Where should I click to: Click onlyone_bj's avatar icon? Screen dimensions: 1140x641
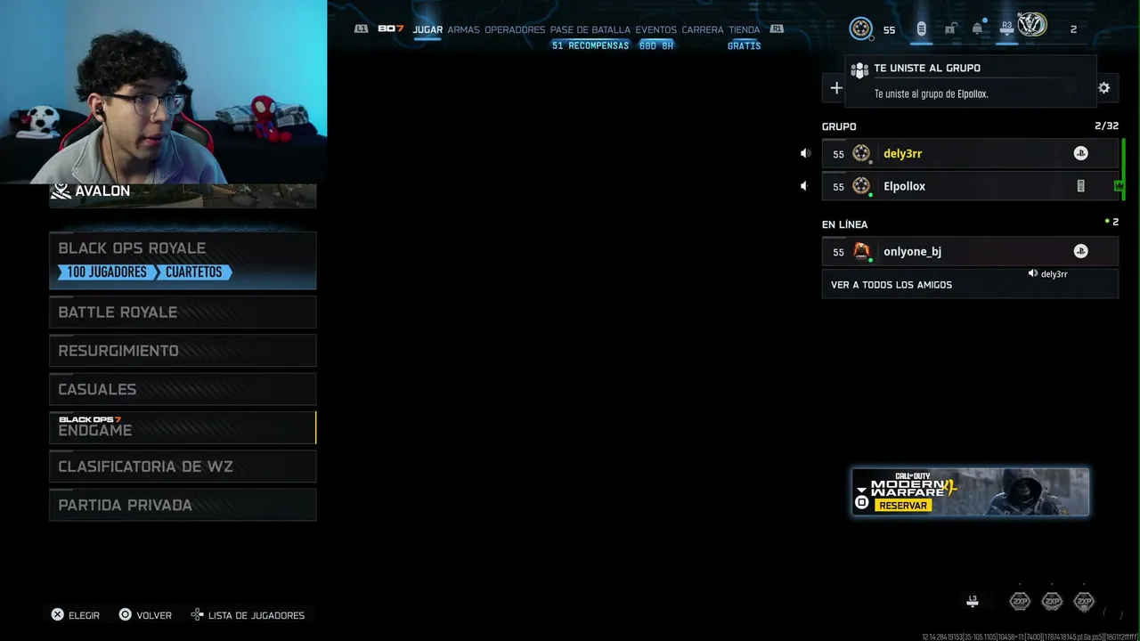click(x=861, y=251)
